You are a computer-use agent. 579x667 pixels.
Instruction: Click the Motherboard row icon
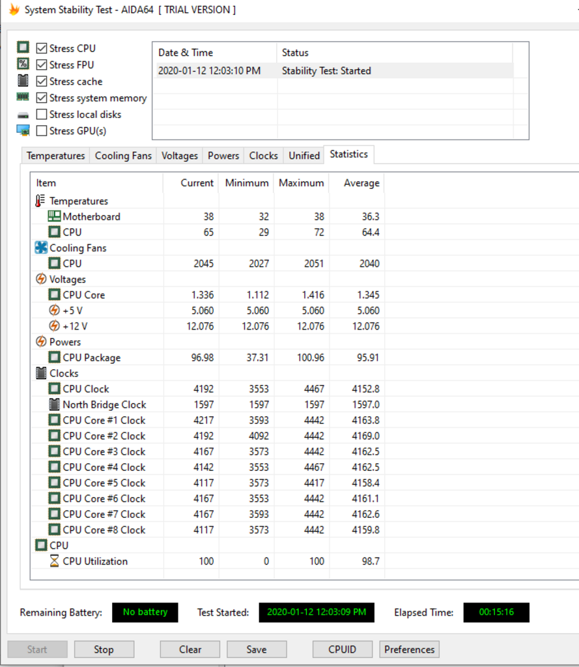point(54,216)
